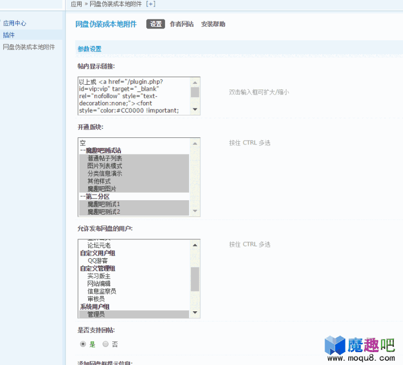Click down arrow of 帖内显示链接 scrollbar
The width and height of the screenshot is (403, 365).
(195, 109)
